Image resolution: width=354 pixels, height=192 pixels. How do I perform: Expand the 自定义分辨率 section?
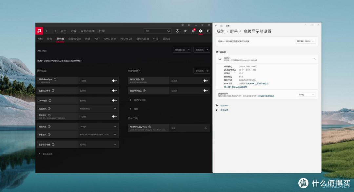(138, 100)
